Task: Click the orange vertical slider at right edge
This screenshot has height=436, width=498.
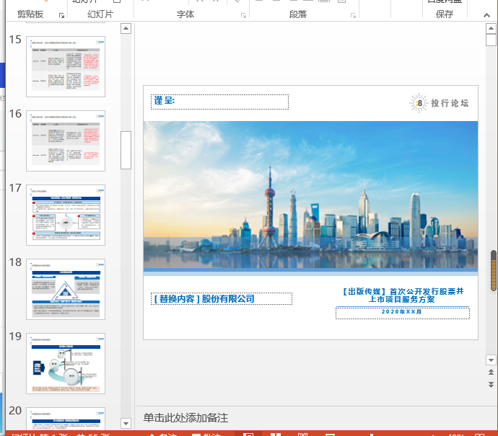Action: point(493,270)
